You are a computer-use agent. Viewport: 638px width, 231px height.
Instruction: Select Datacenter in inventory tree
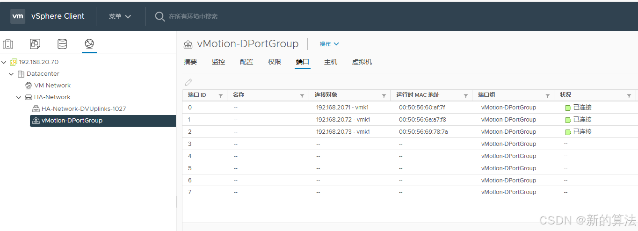coord(43,74)
